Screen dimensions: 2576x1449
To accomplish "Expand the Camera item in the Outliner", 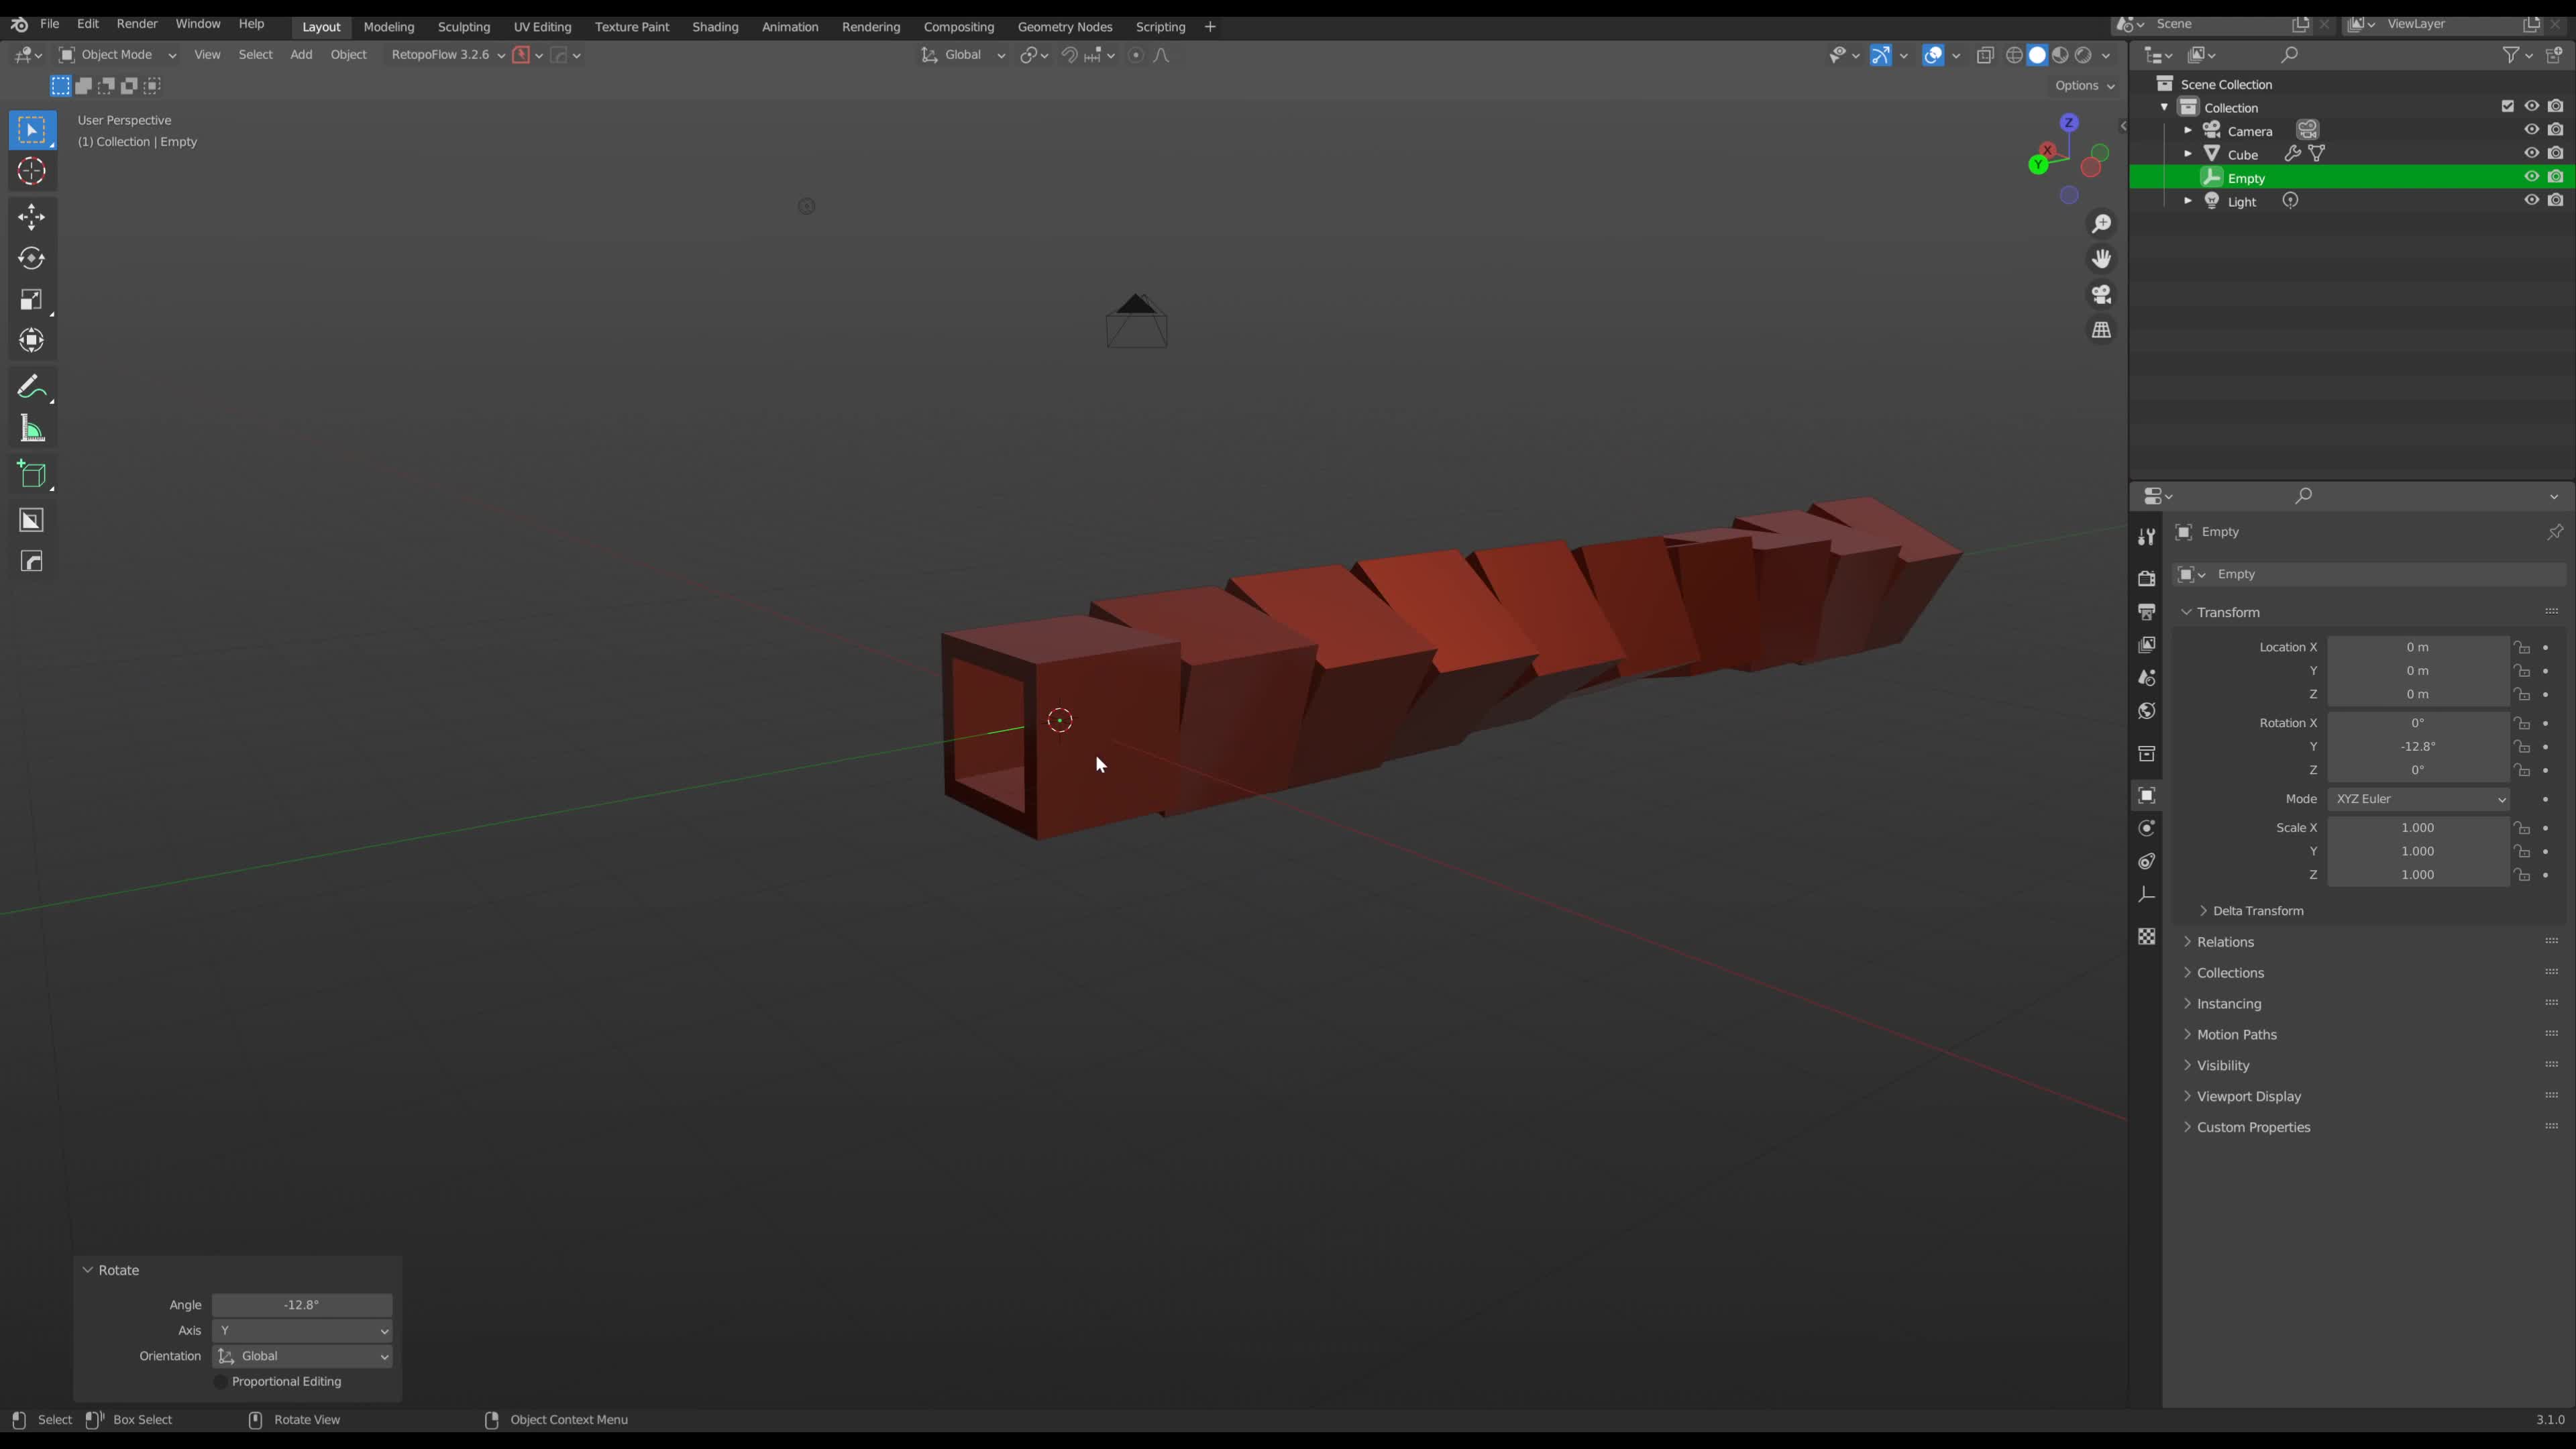I will (x=2188, y=130).
